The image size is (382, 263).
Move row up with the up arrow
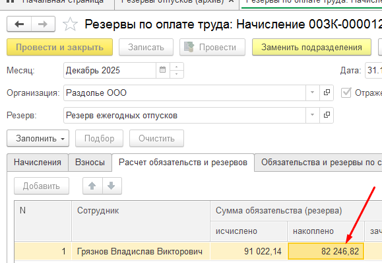click(x=92, y=186)
